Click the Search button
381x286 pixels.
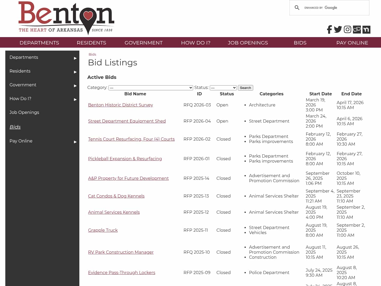coord(245,88)
